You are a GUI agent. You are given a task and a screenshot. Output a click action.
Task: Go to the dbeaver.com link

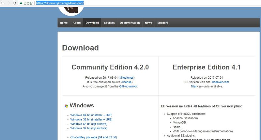[221, 82]
